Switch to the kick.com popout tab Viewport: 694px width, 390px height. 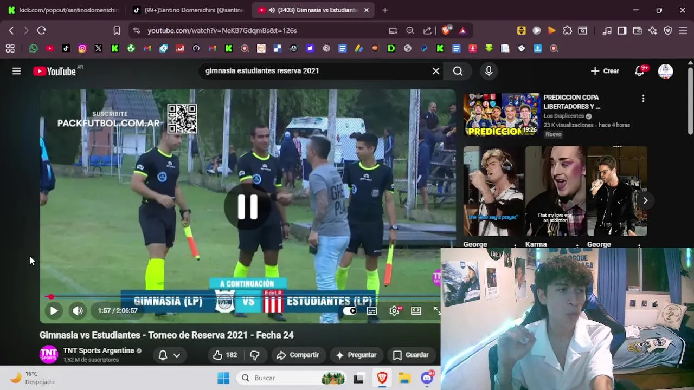point(64,10)
